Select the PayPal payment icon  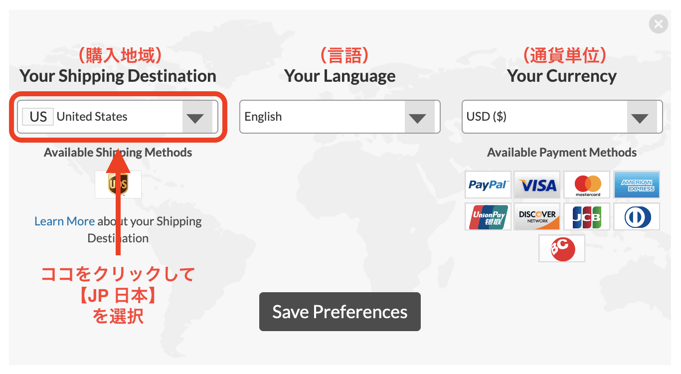488,185
